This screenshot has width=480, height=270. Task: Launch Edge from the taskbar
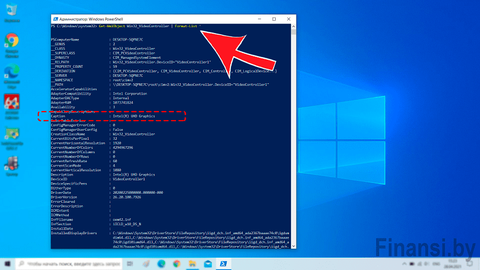[161, 264]
